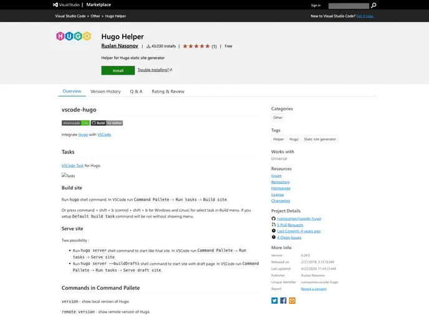The height and width of the screenshot is (319, 429).
Task: Open the Overview tab
Action: tap(72, 92)
